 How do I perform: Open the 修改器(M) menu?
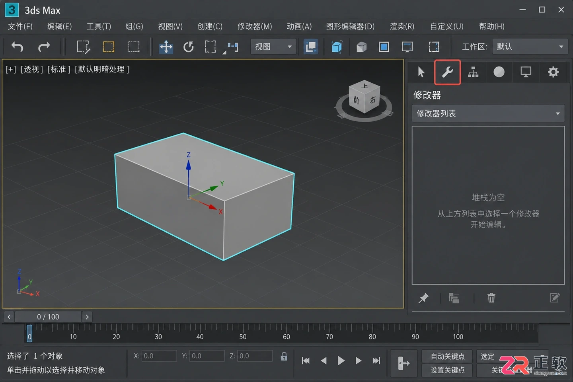coord(255,26)
